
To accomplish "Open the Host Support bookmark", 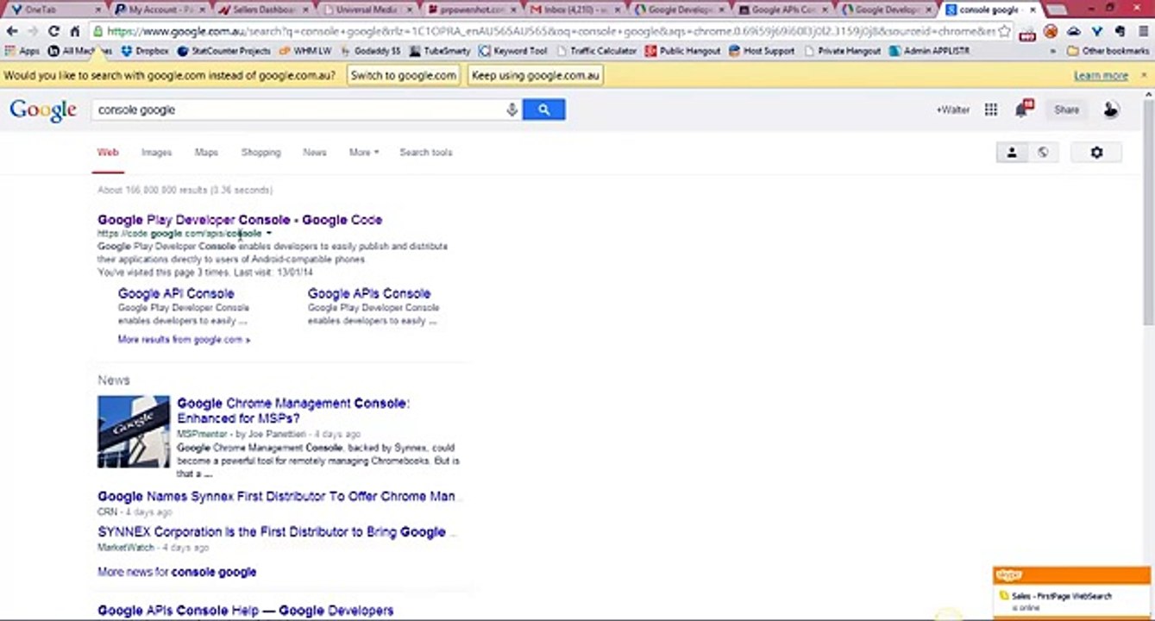I will (x=762, y=51).
